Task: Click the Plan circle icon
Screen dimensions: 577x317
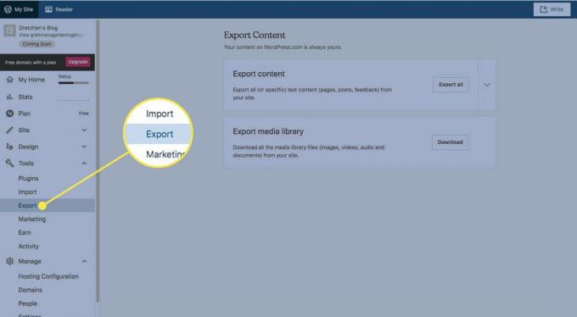Action: pyautogui.click(x=10, y=114)
